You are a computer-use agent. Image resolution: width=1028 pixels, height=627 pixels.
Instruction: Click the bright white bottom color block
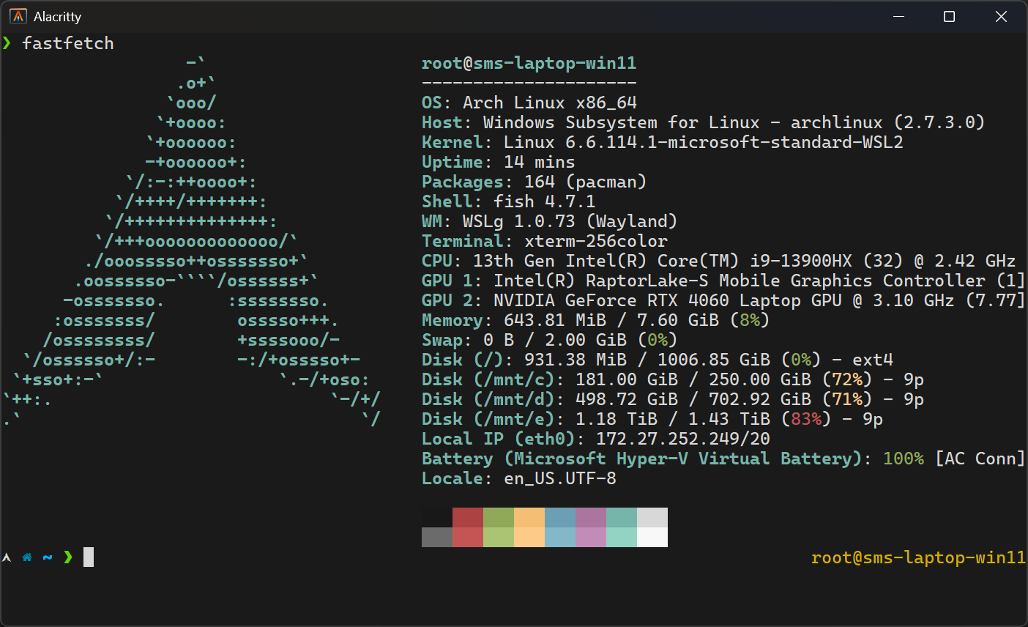[652, 537]
